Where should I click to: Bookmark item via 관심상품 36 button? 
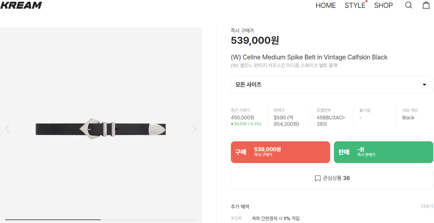coord(332,178)
